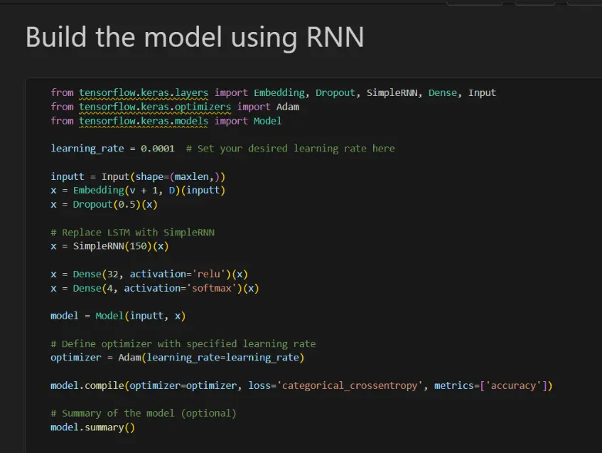Click the string 'accuracy' in metrics

tap(513, 385)
